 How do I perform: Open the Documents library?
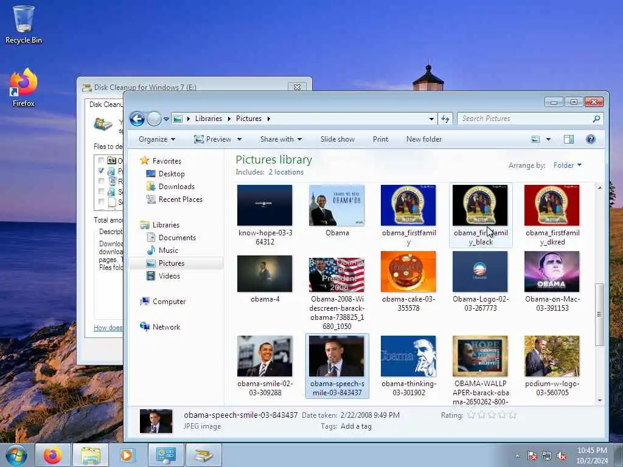click(177, 238)
